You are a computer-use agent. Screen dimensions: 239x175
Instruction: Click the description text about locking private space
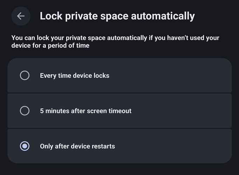pyautogui.click(x=115, y=38)
